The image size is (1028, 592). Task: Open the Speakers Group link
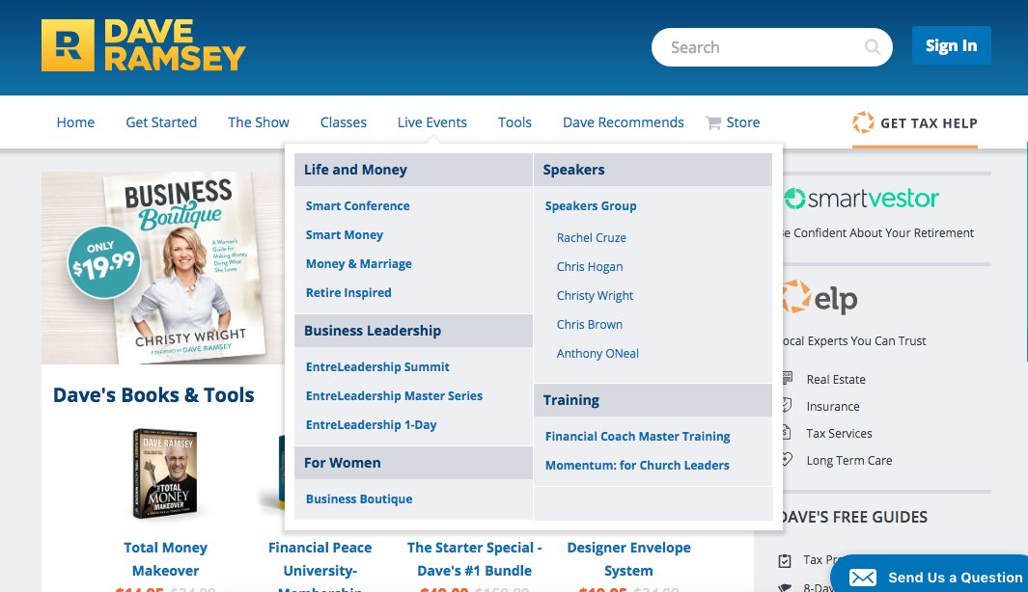tap(591, 205)
